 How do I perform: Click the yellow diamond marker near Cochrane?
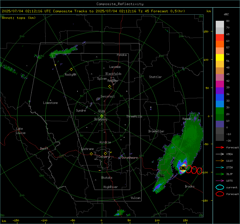pyautogui.click(x=91, y=154)
